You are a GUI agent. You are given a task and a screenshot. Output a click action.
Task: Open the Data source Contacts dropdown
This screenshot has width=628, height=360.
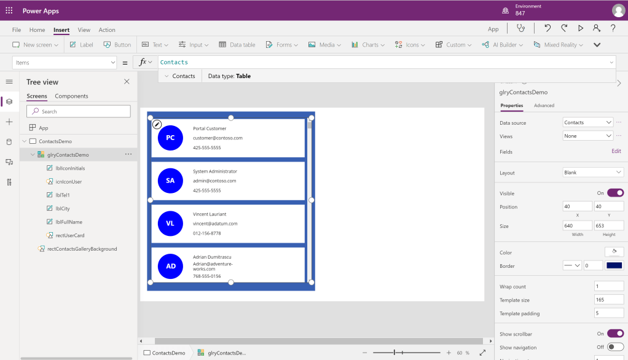coord(587,122)
